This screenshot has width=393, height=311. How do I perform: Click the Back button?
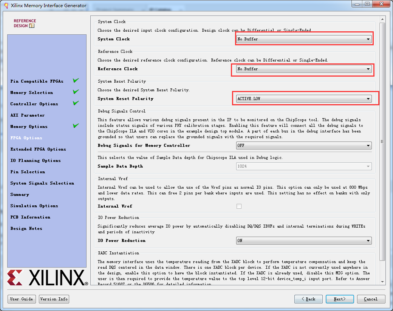(308, 299)
